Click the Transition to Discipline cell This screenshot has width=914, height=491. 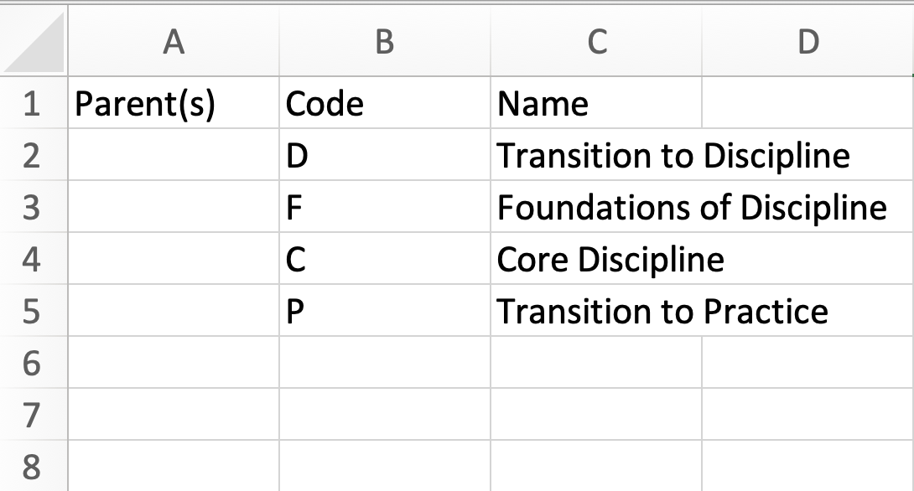click(x=596, y=156)
